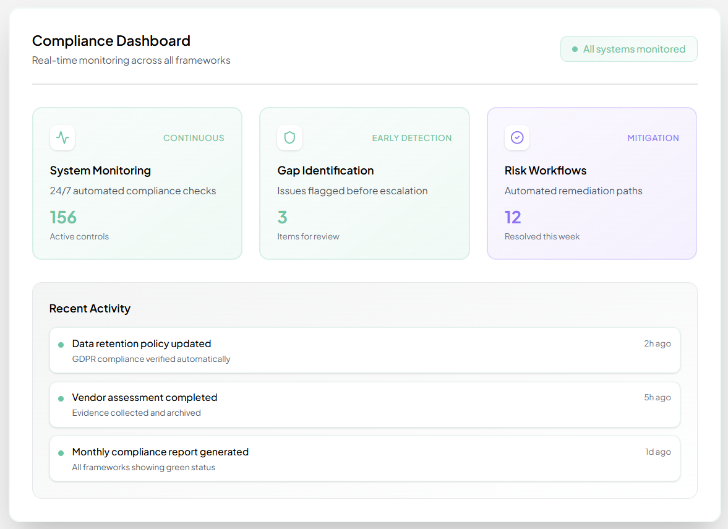Click the EARLY DETECTION tag label
Image resolution: width=728 pixels, height=529 pixels.
point(412,138)
